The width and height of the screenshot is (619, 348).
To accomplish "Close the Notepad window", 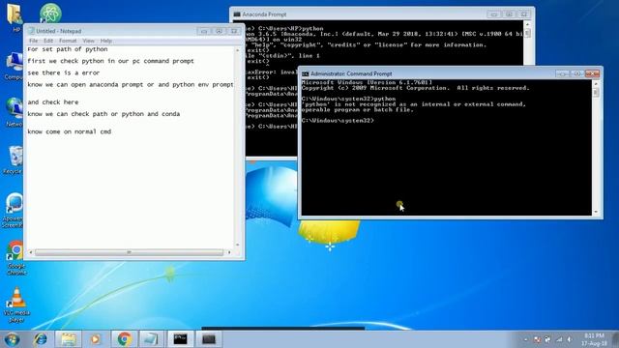I will click(234, 31).
